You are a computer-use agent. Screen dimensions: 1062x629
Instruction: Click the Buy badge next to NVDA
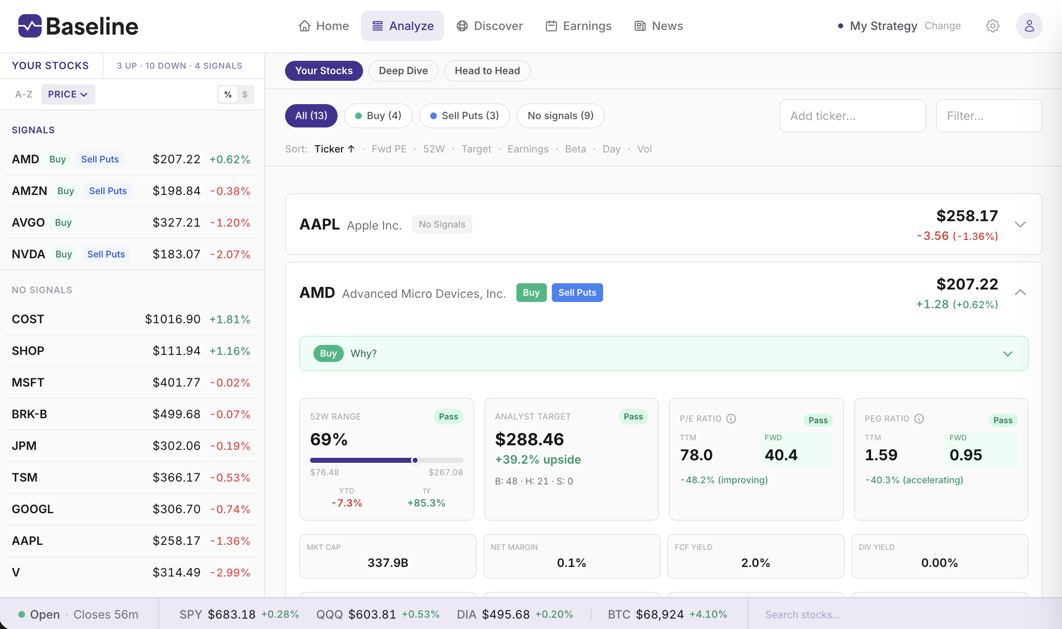pos(63,254)
